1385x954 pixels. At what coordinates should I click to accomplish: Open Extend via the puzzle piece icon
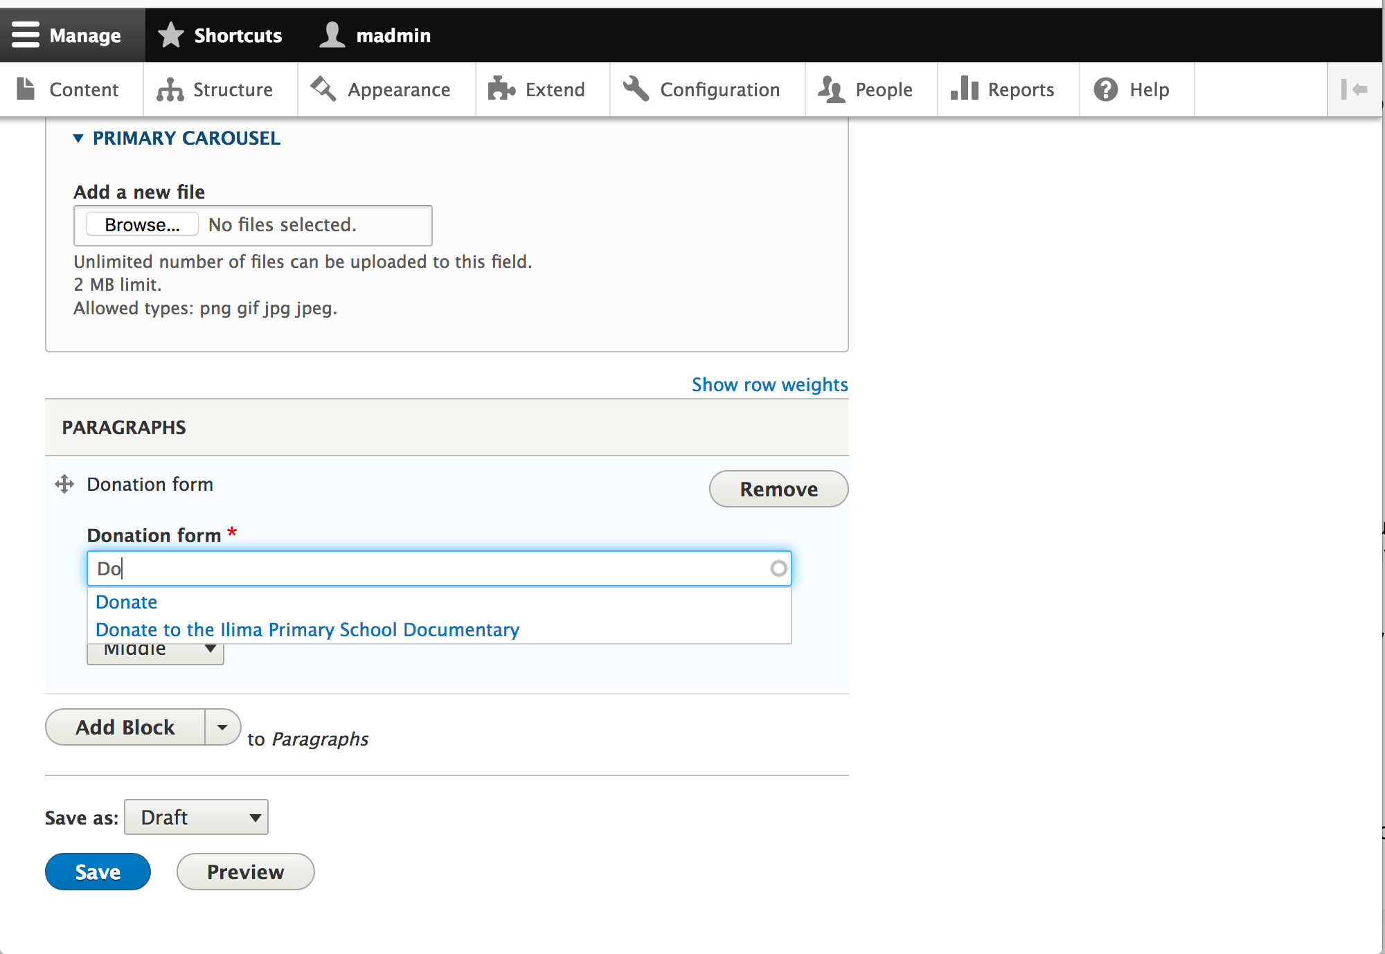(502, 89)
